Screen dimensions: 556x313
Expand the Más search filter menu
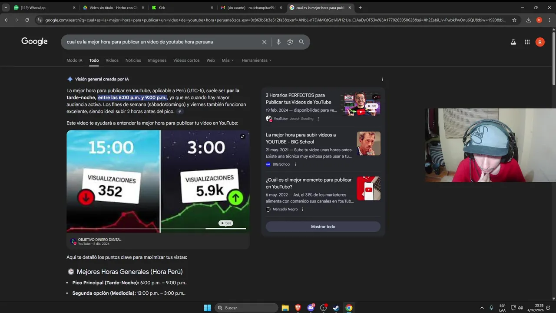coord(228,60)
